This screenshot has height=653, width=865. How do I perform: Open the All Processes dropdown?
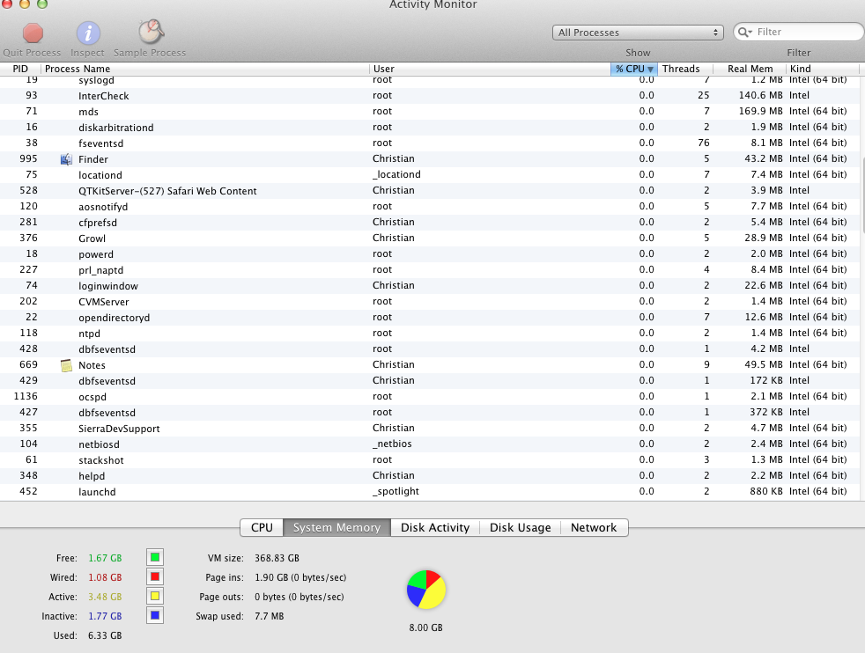(x=638, y=33)
